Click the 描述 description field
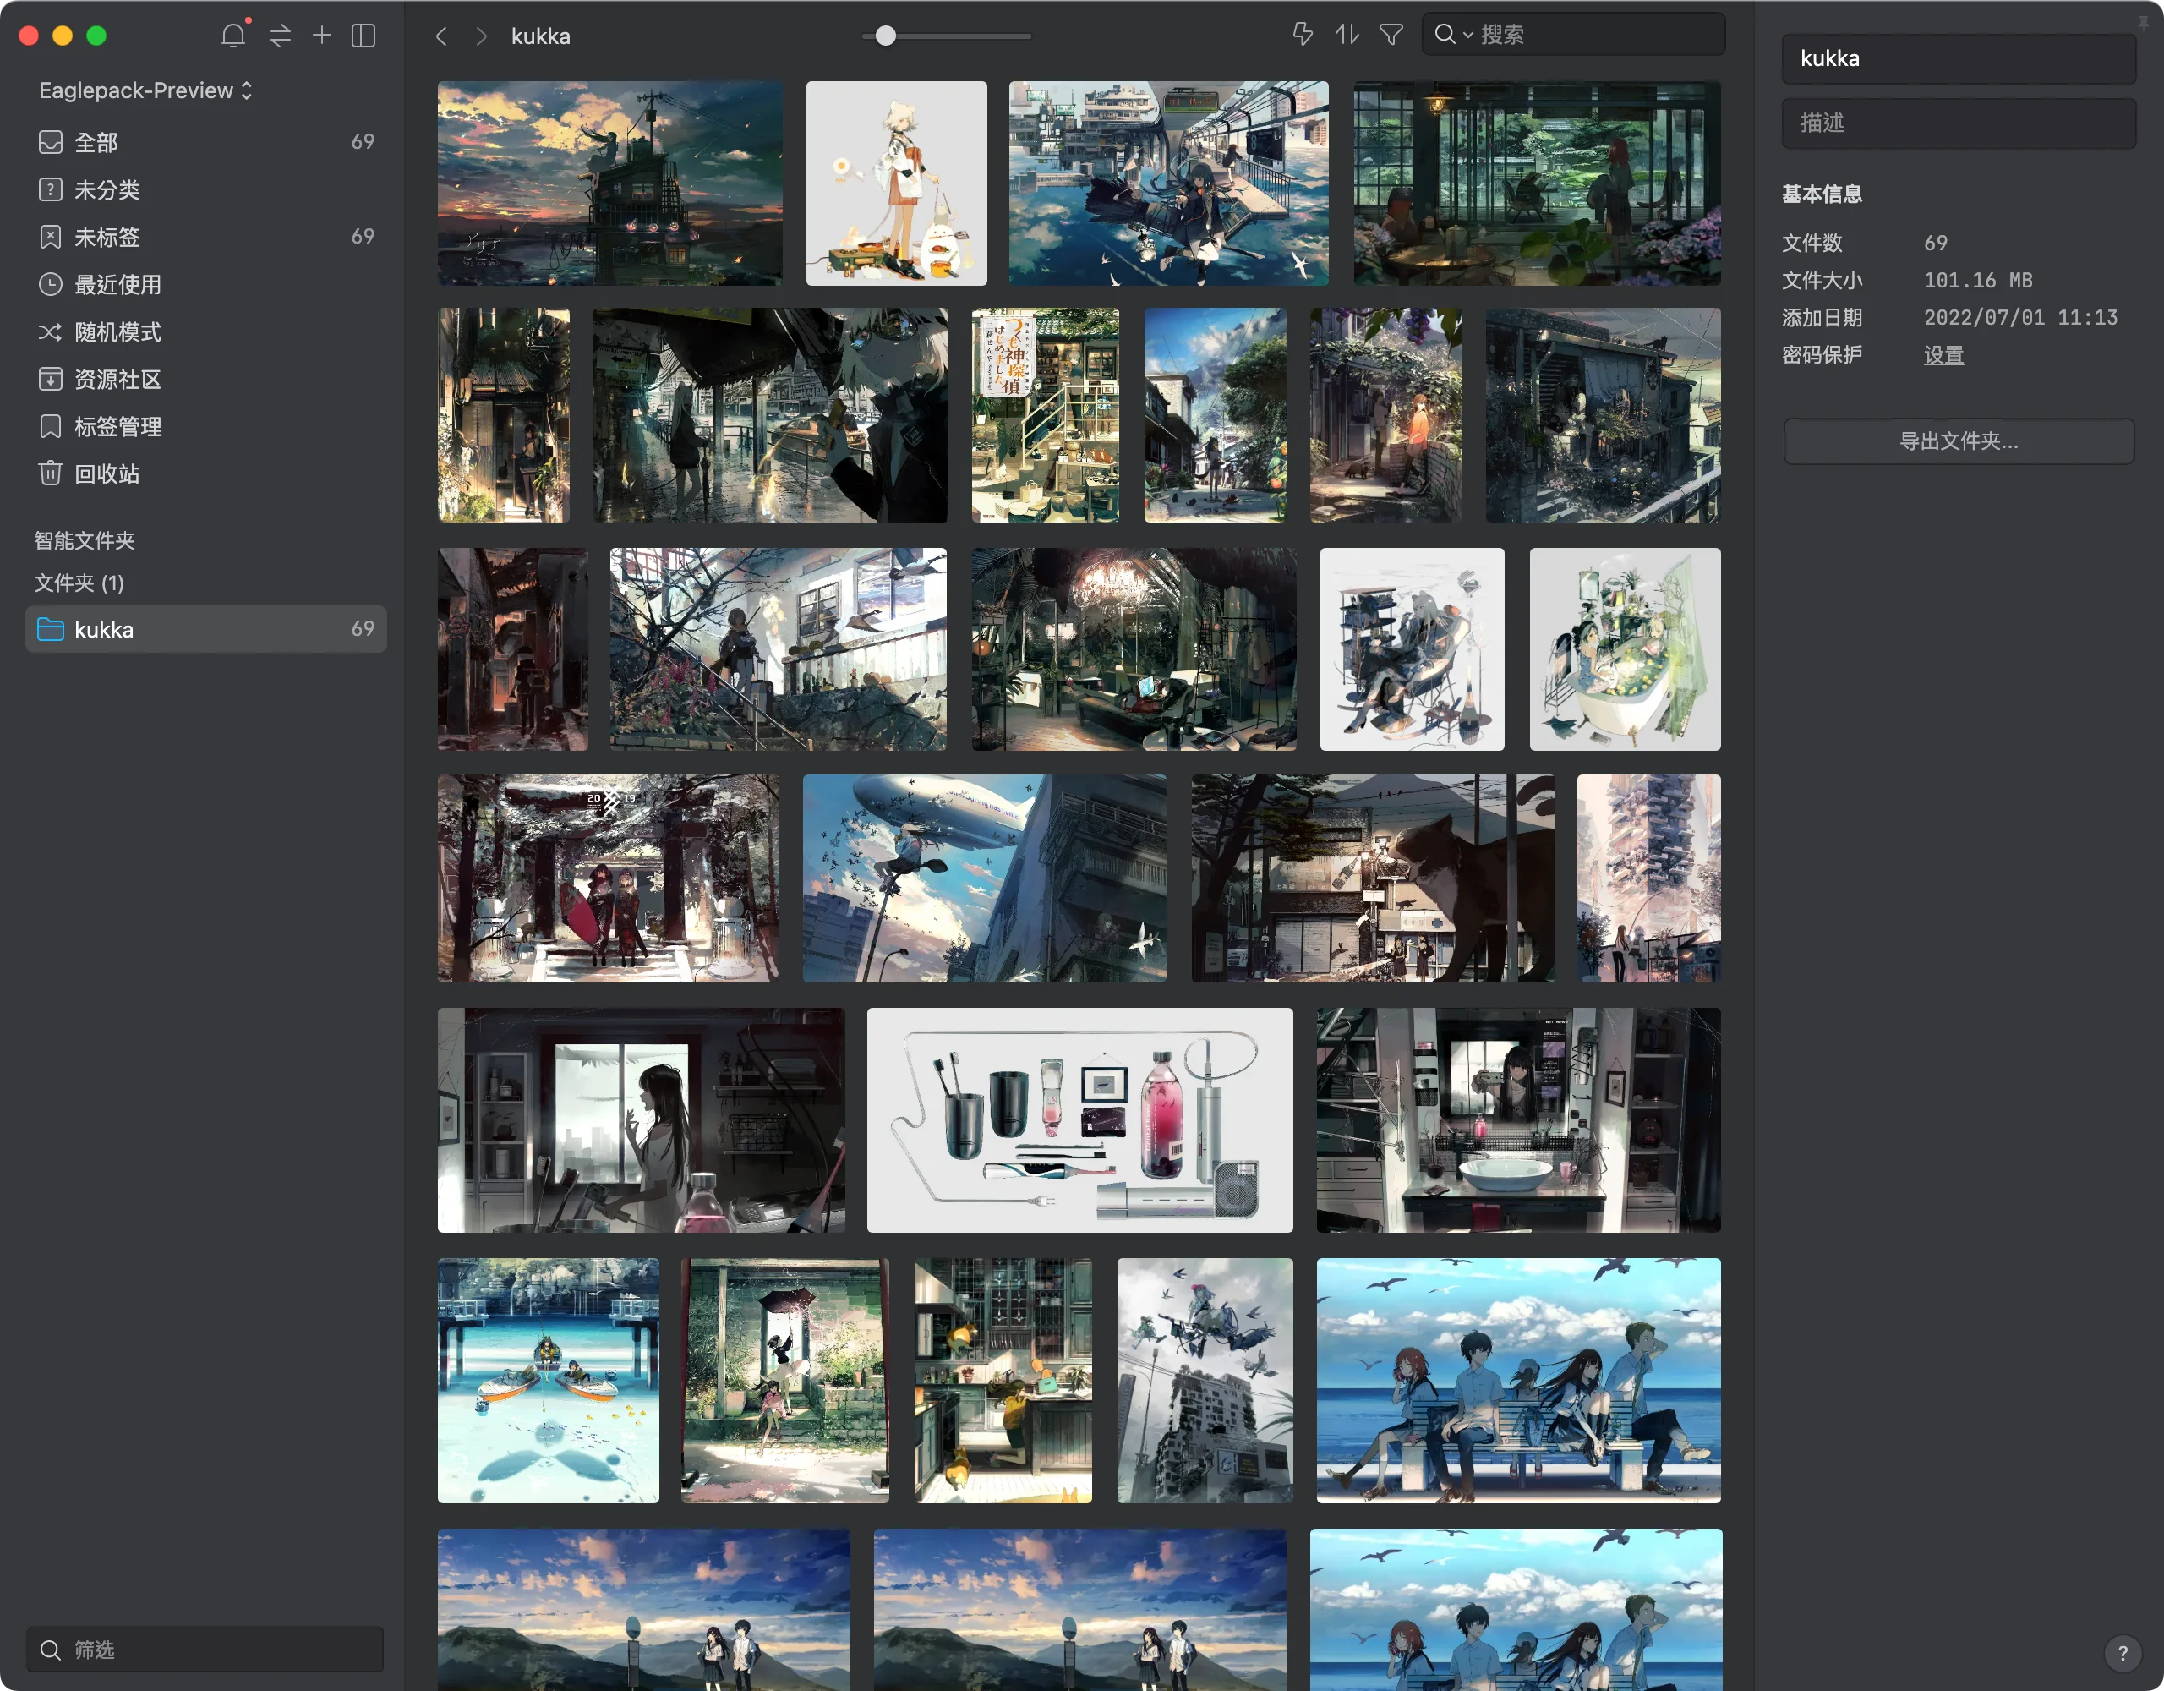Screen dimensions: 2164x1691 (1959, 123)
